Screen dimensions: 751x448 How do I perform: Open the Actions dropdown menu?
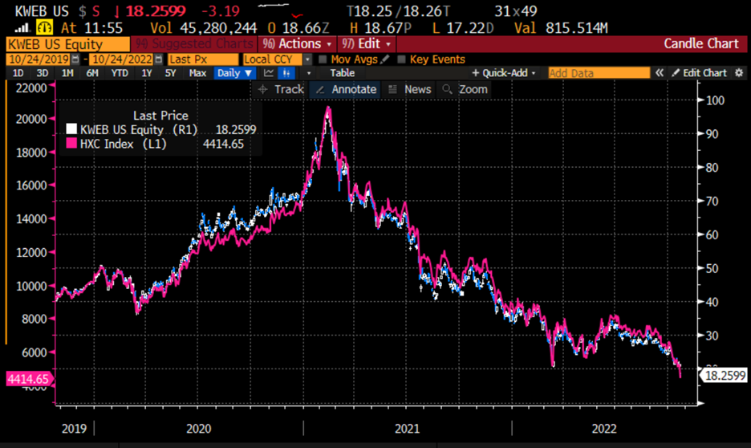point(297,44)
